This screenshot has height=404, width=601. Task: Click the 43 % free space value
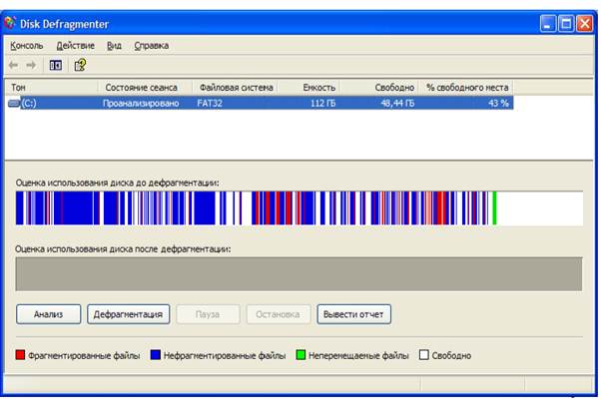point(498,103)
